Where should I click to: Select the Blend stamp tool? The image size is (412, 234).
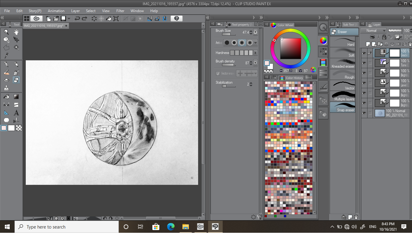click(6, 88)
